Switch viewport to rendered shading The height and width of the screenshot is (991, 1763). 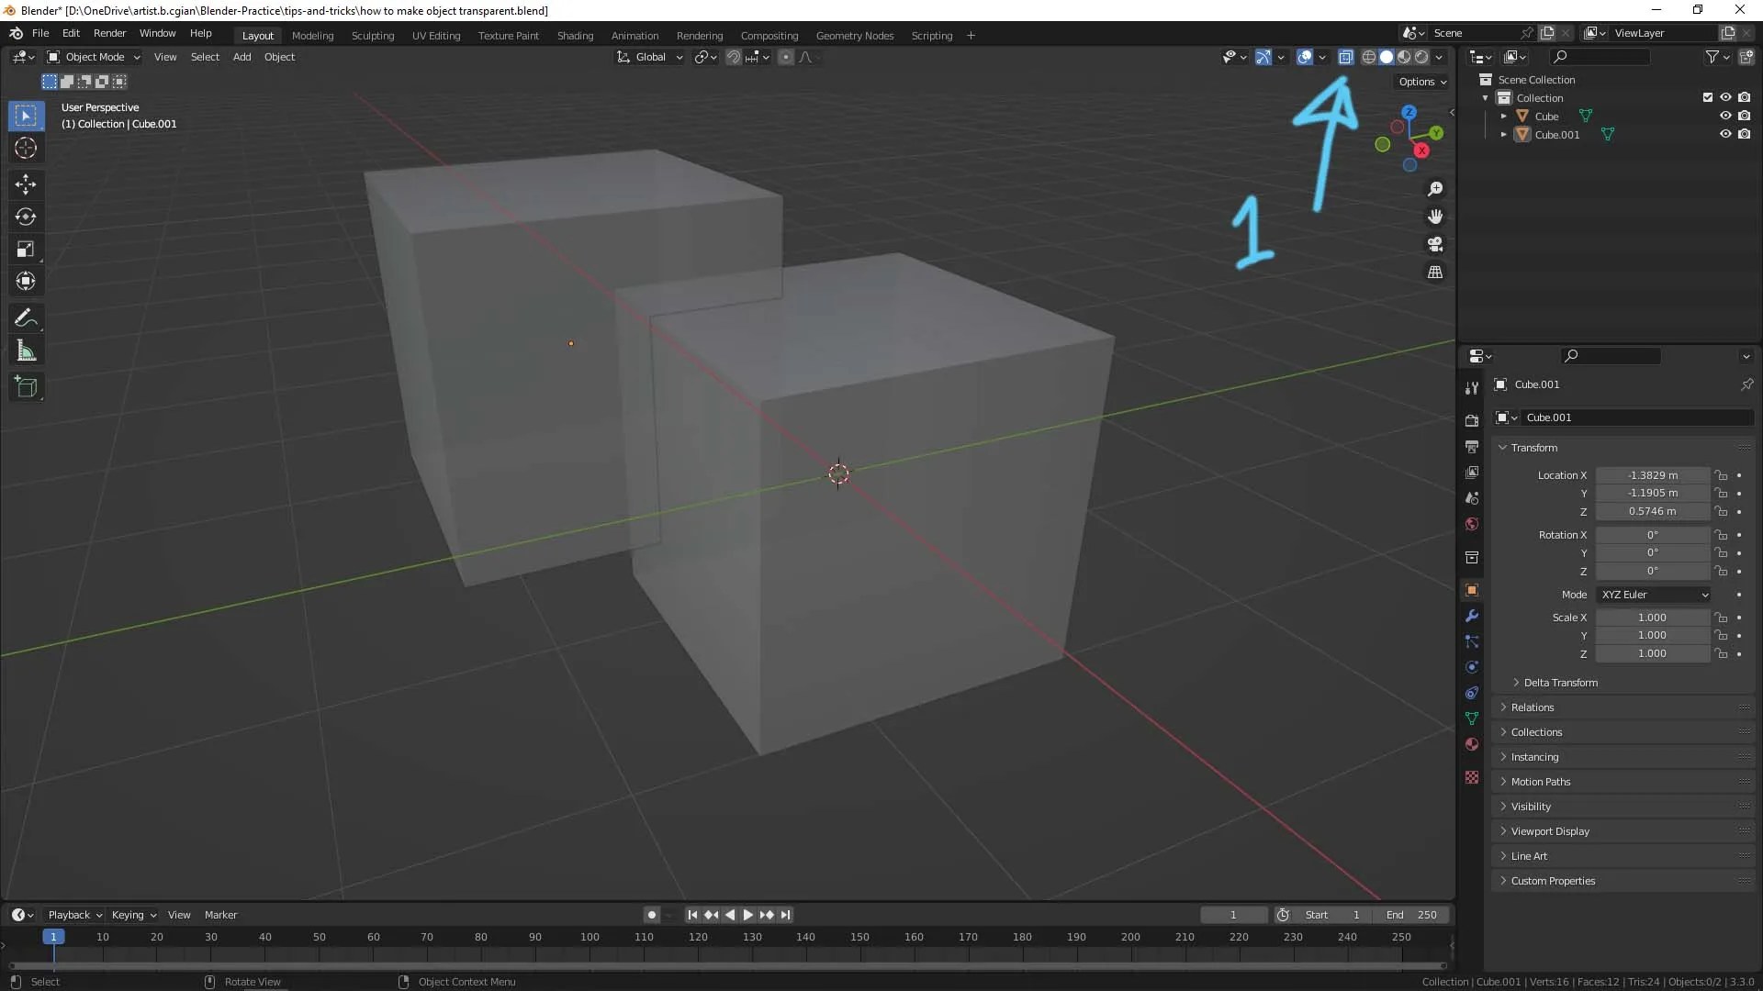click(x=1422, y=56)
